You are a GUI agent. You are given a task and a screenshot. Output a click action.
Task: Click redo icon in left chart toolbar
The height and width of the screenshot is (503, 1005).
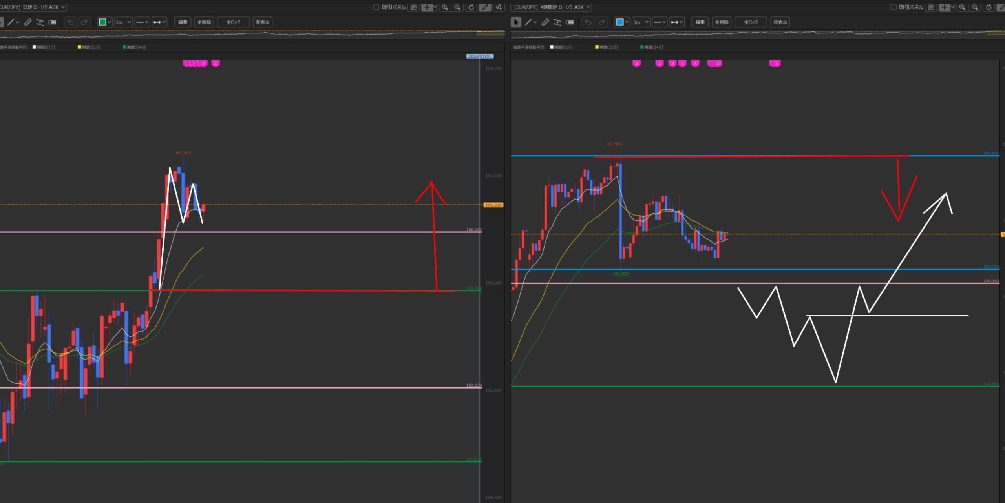click(84, 22)
